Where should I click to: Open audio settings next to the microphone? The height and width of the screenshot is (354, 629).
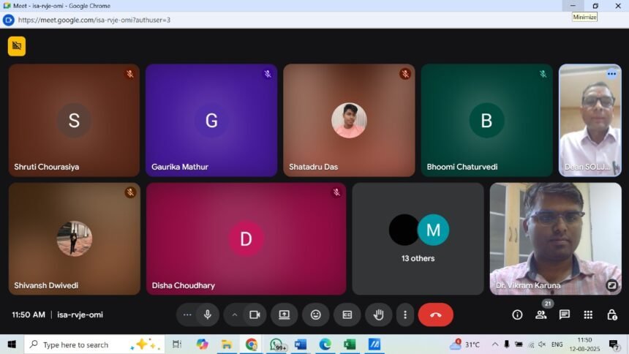coord(188,315)
